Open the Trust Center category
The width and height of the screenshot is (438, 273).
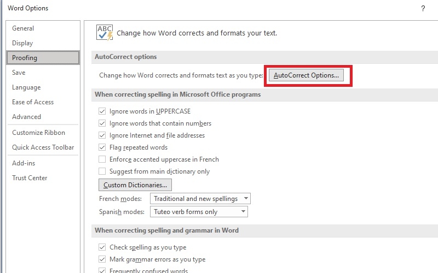pos(30,178)
